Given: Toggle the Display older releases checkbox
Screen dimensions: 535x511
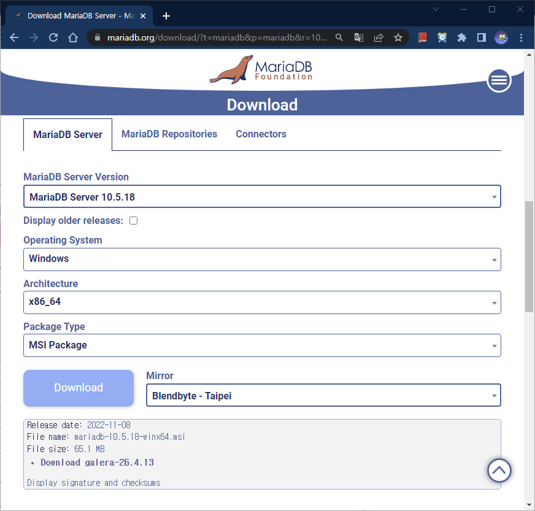Looking at the screenshot, I should pyautogui.click(x=133, y=221).
